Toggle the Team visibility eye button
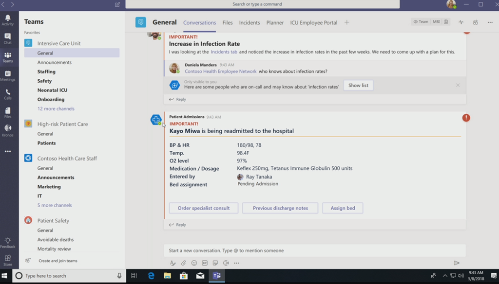499x284 pixels. click(x=421, y=22)
